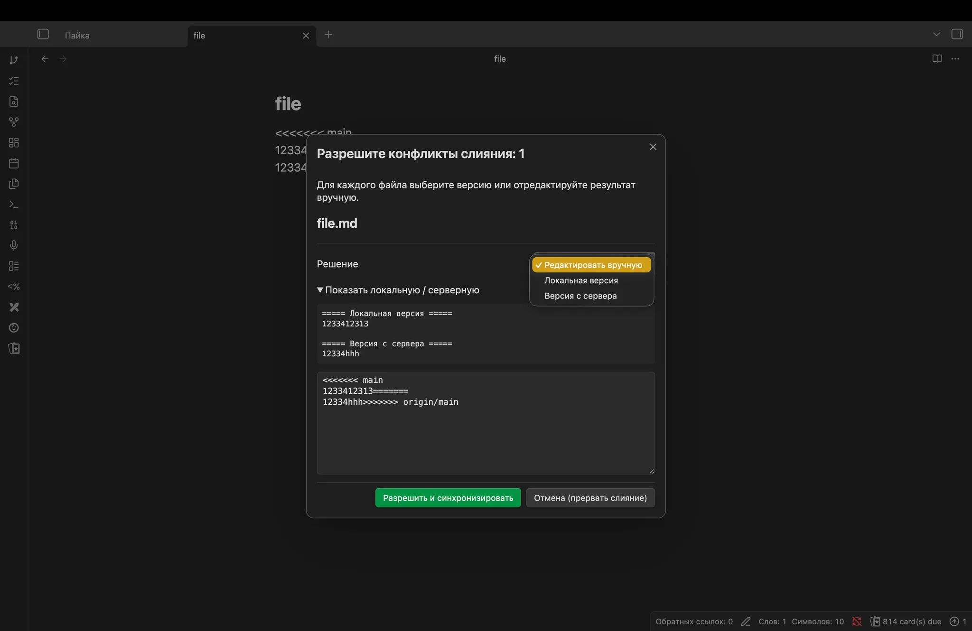Click 'Разрешить и синхронизировать' button

(448, 498)
